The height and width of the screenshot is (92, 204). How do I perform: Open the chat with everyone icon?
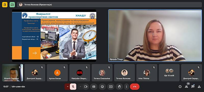[193, 87]
